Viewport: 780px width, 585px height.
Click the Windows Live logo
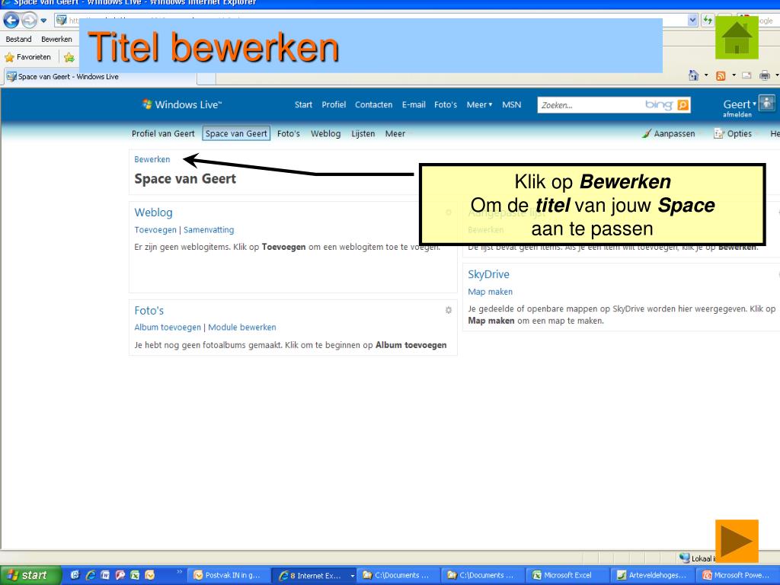pyautogui.click(x=181, y=104)
